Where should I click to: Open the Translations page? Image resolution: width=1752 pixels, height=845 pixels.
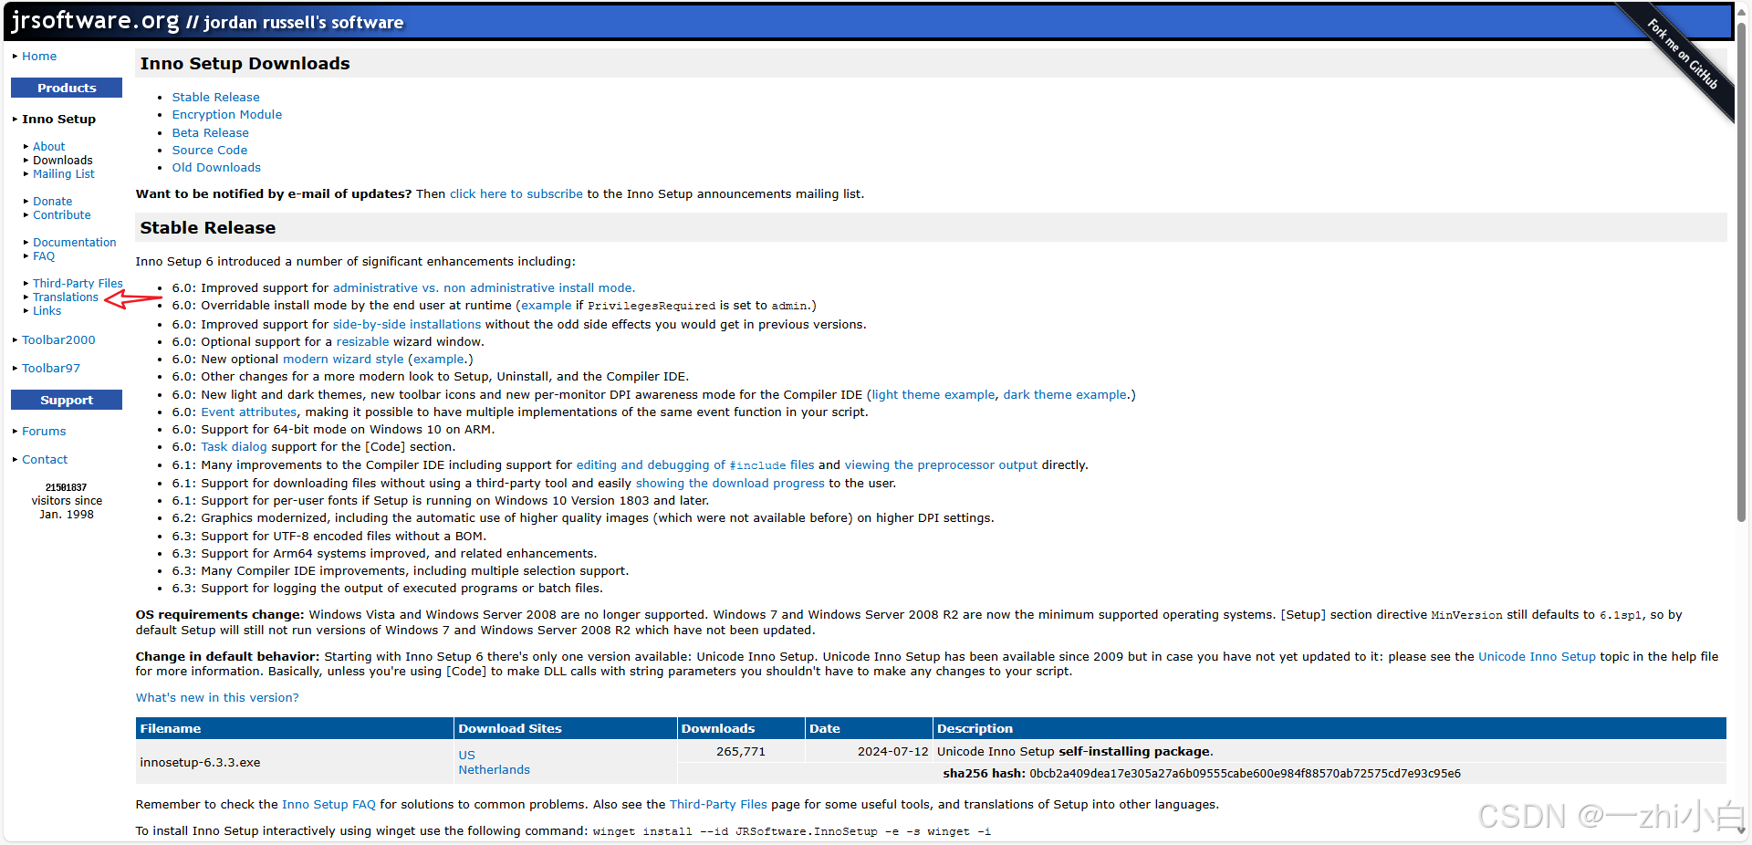pos(66,297)
